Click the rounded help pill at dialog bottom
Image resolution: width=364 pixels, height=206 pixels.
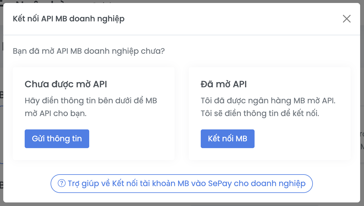(x=182, y=183)
